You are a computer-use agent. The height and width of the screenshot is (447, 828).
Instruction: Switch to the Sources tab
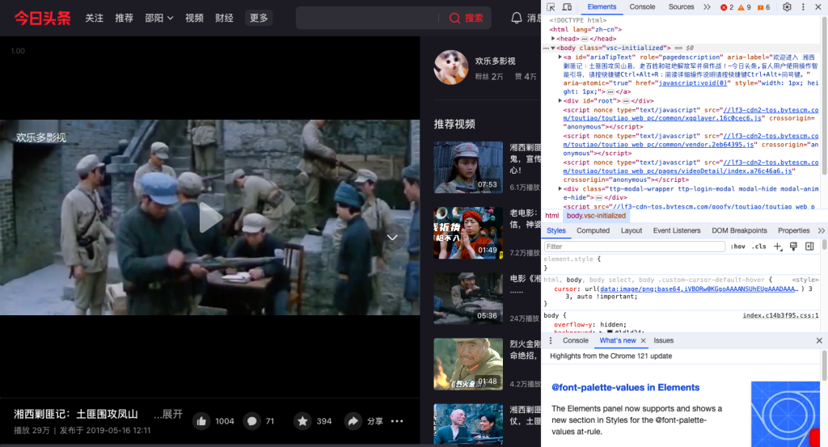tap(681, 6)
